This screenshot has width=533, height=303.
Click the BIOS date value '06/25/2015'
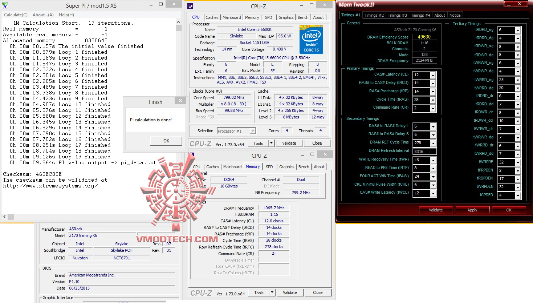[x=121, y=288]
